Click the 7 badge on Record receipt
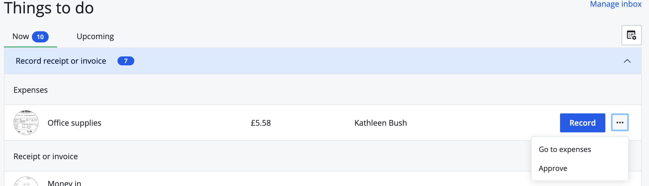Screen dimensions: 649x186 point(126,61)
